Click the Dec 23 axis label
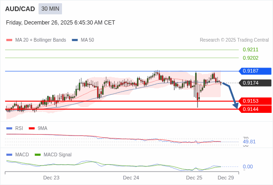This screenshot has height=185, width=273. pos(51,178)
